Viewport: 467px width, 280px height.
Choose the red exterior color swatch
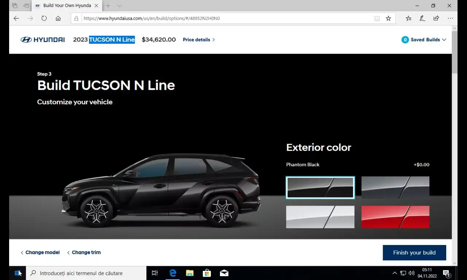click(x=395, y=217)
